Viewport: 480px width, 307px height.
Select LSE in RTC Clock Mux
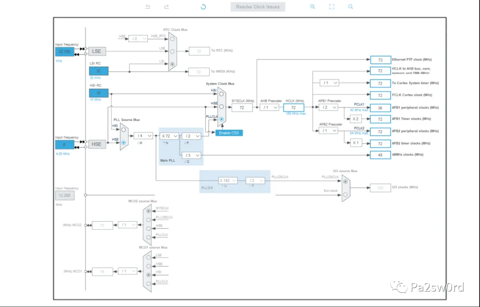tap(172, 51)
